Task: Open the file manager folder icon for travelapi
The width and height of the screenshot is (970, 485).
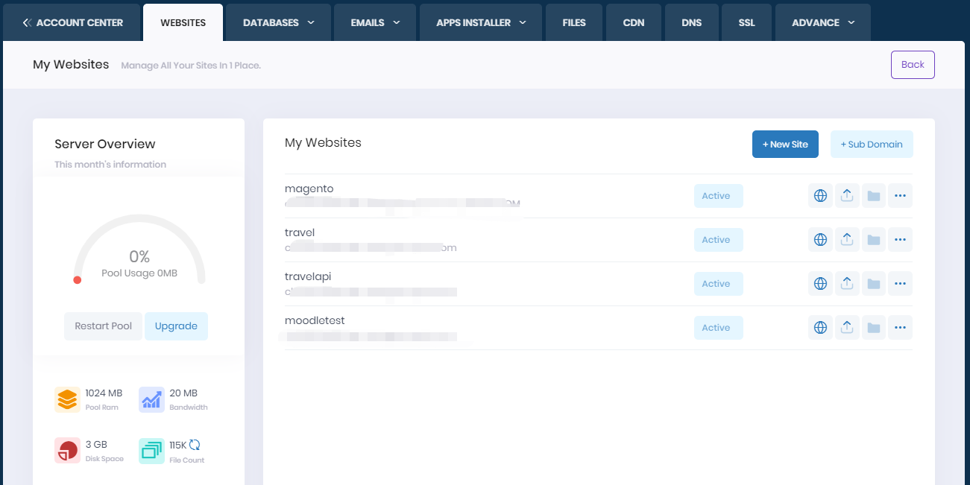Action: tap(873, 283)
